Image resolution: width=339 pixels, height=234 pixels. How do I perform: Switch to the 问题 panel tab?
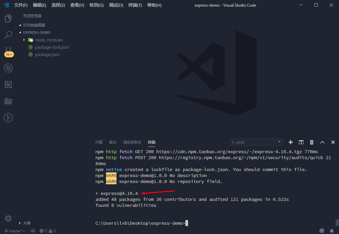click(99, 142)
